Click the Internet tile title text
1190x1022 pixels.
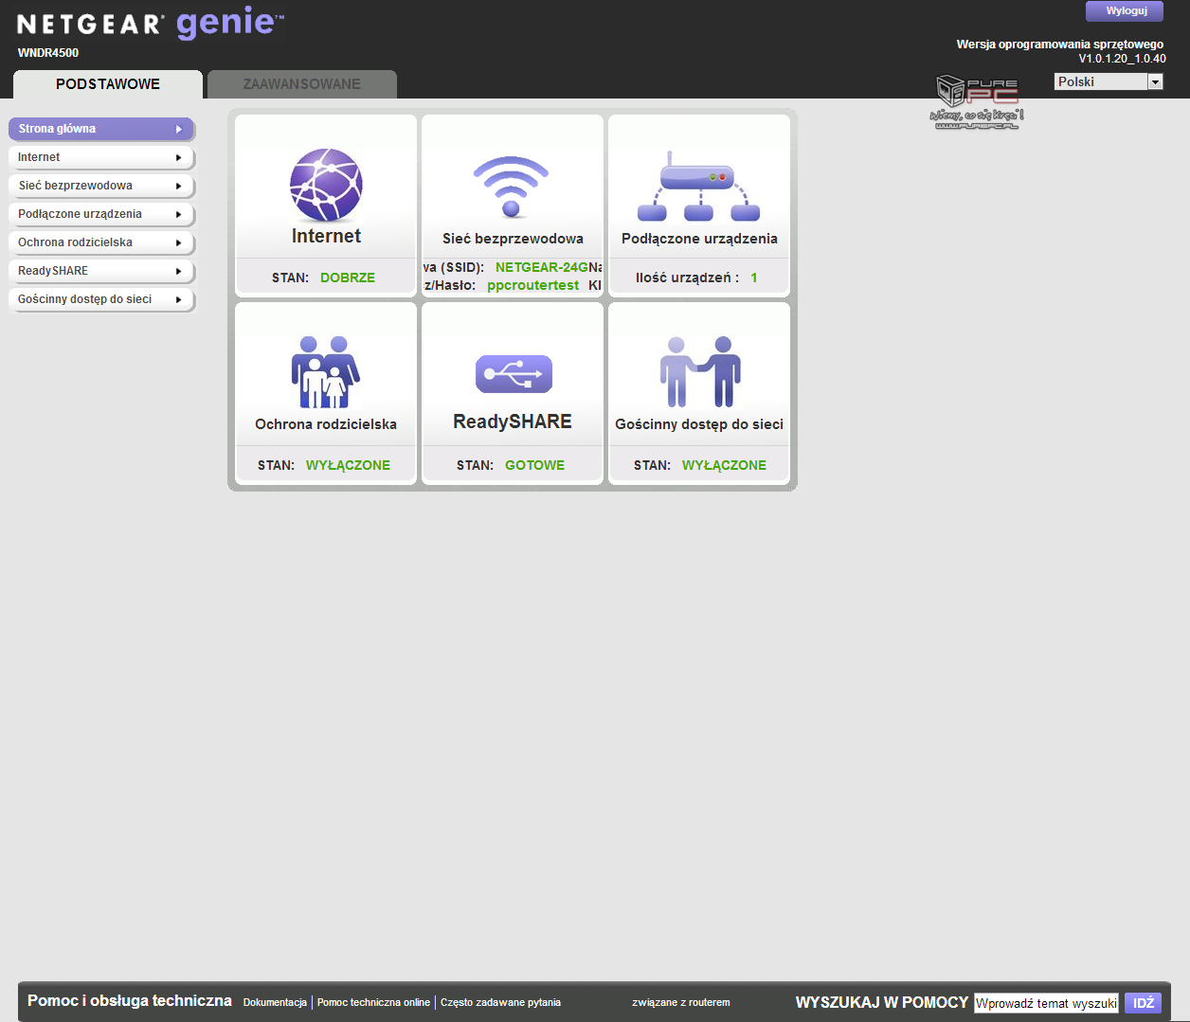coord(326,236)
